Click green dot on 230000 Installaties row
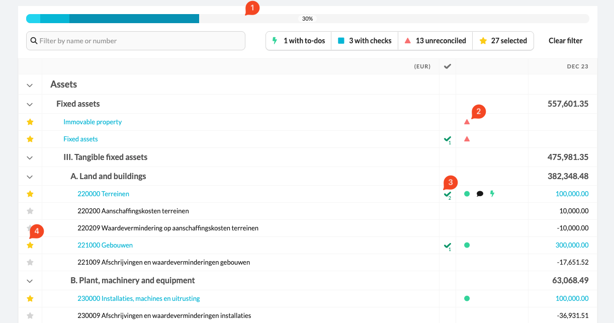The width and height of the screenshot is (614, 323). pyautogui.click(x=467, y=298)
